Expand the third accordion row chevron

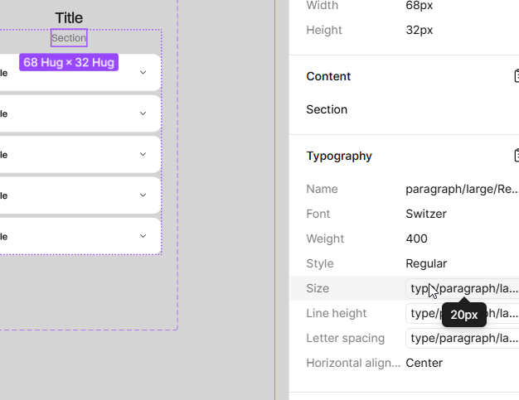click(143, 154)
